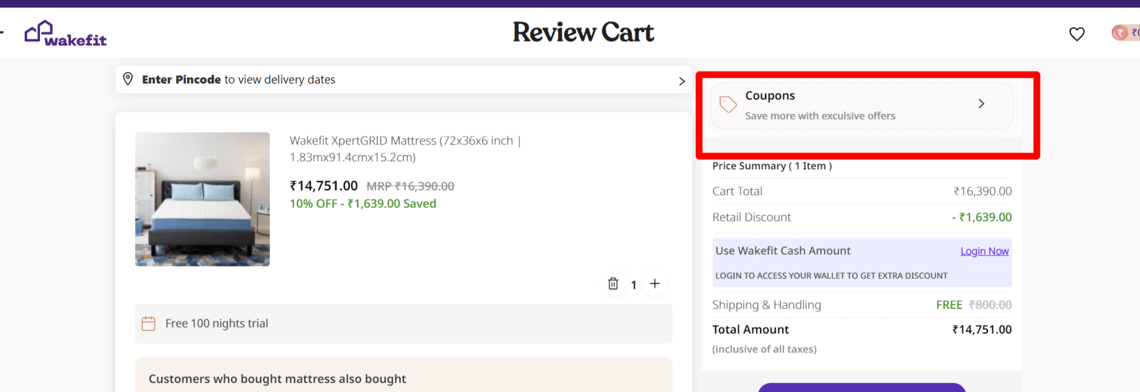Expand Coupons using the right chevron
This screenshot has height=392, width=1140.
[x=981, y=104]
